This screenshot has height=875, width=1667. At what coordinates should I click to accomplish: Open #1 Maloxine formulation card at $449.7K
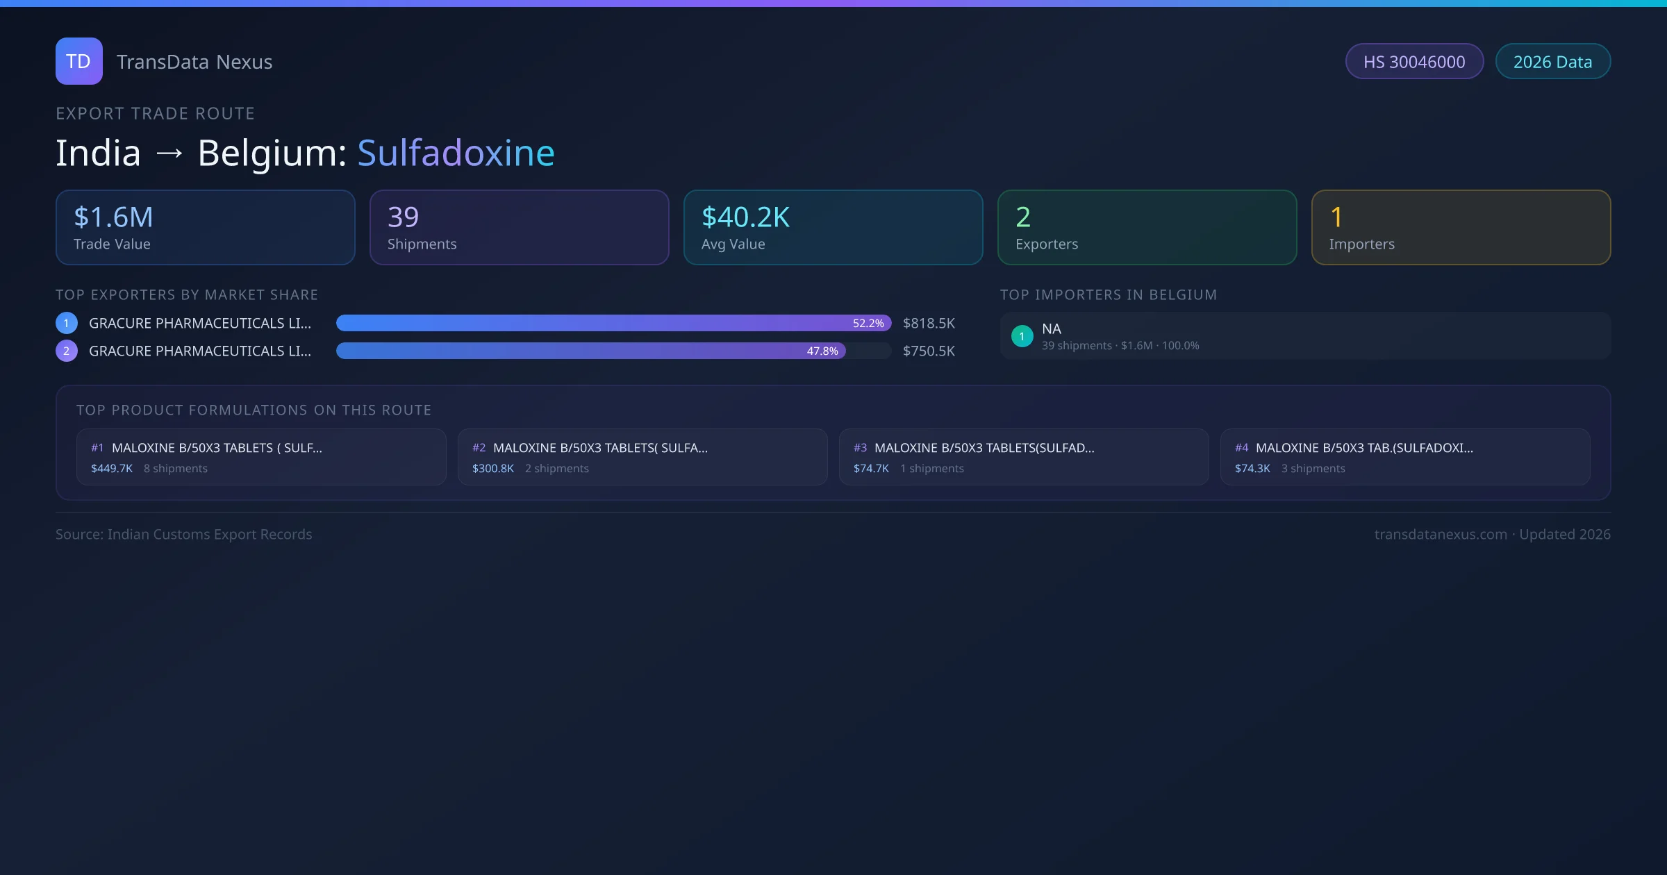261,457
